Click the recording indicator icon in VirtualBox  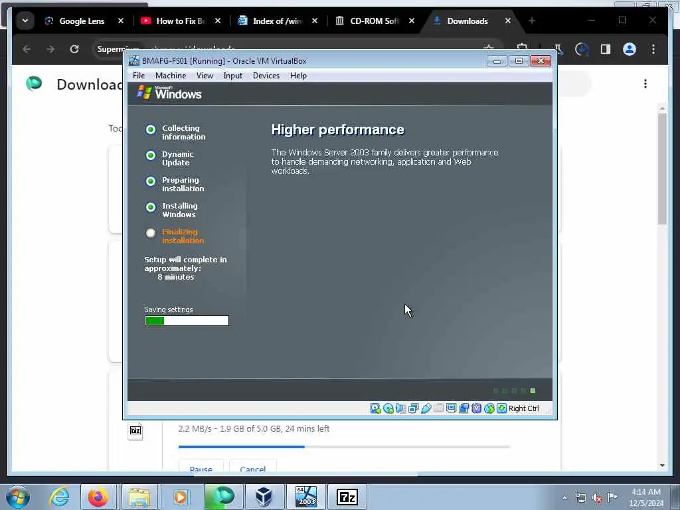pos(464,408)
